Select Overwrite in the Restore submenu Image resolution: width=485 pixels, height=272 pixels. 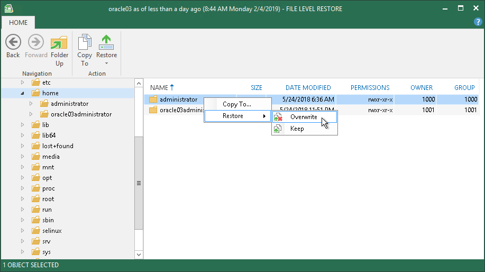coord(304,117)
